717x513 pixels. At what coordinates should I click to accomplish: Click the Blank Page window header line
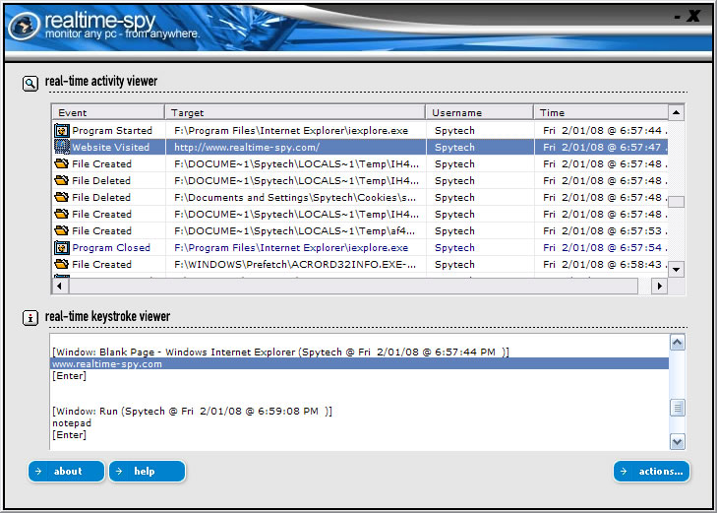point(280,352)
